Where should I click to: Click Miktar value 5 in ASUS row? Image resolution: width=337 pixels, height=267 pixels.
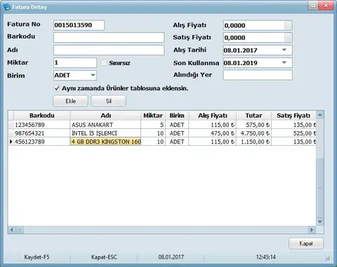(x=153, y=125)
